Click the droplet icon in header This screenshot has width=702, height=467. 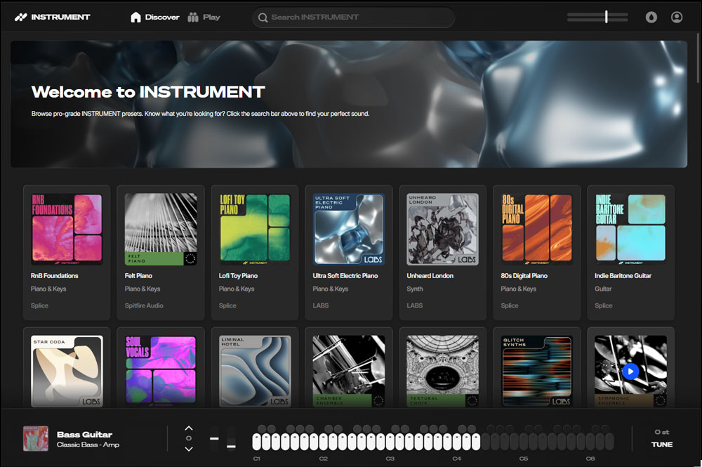point(651,18)
